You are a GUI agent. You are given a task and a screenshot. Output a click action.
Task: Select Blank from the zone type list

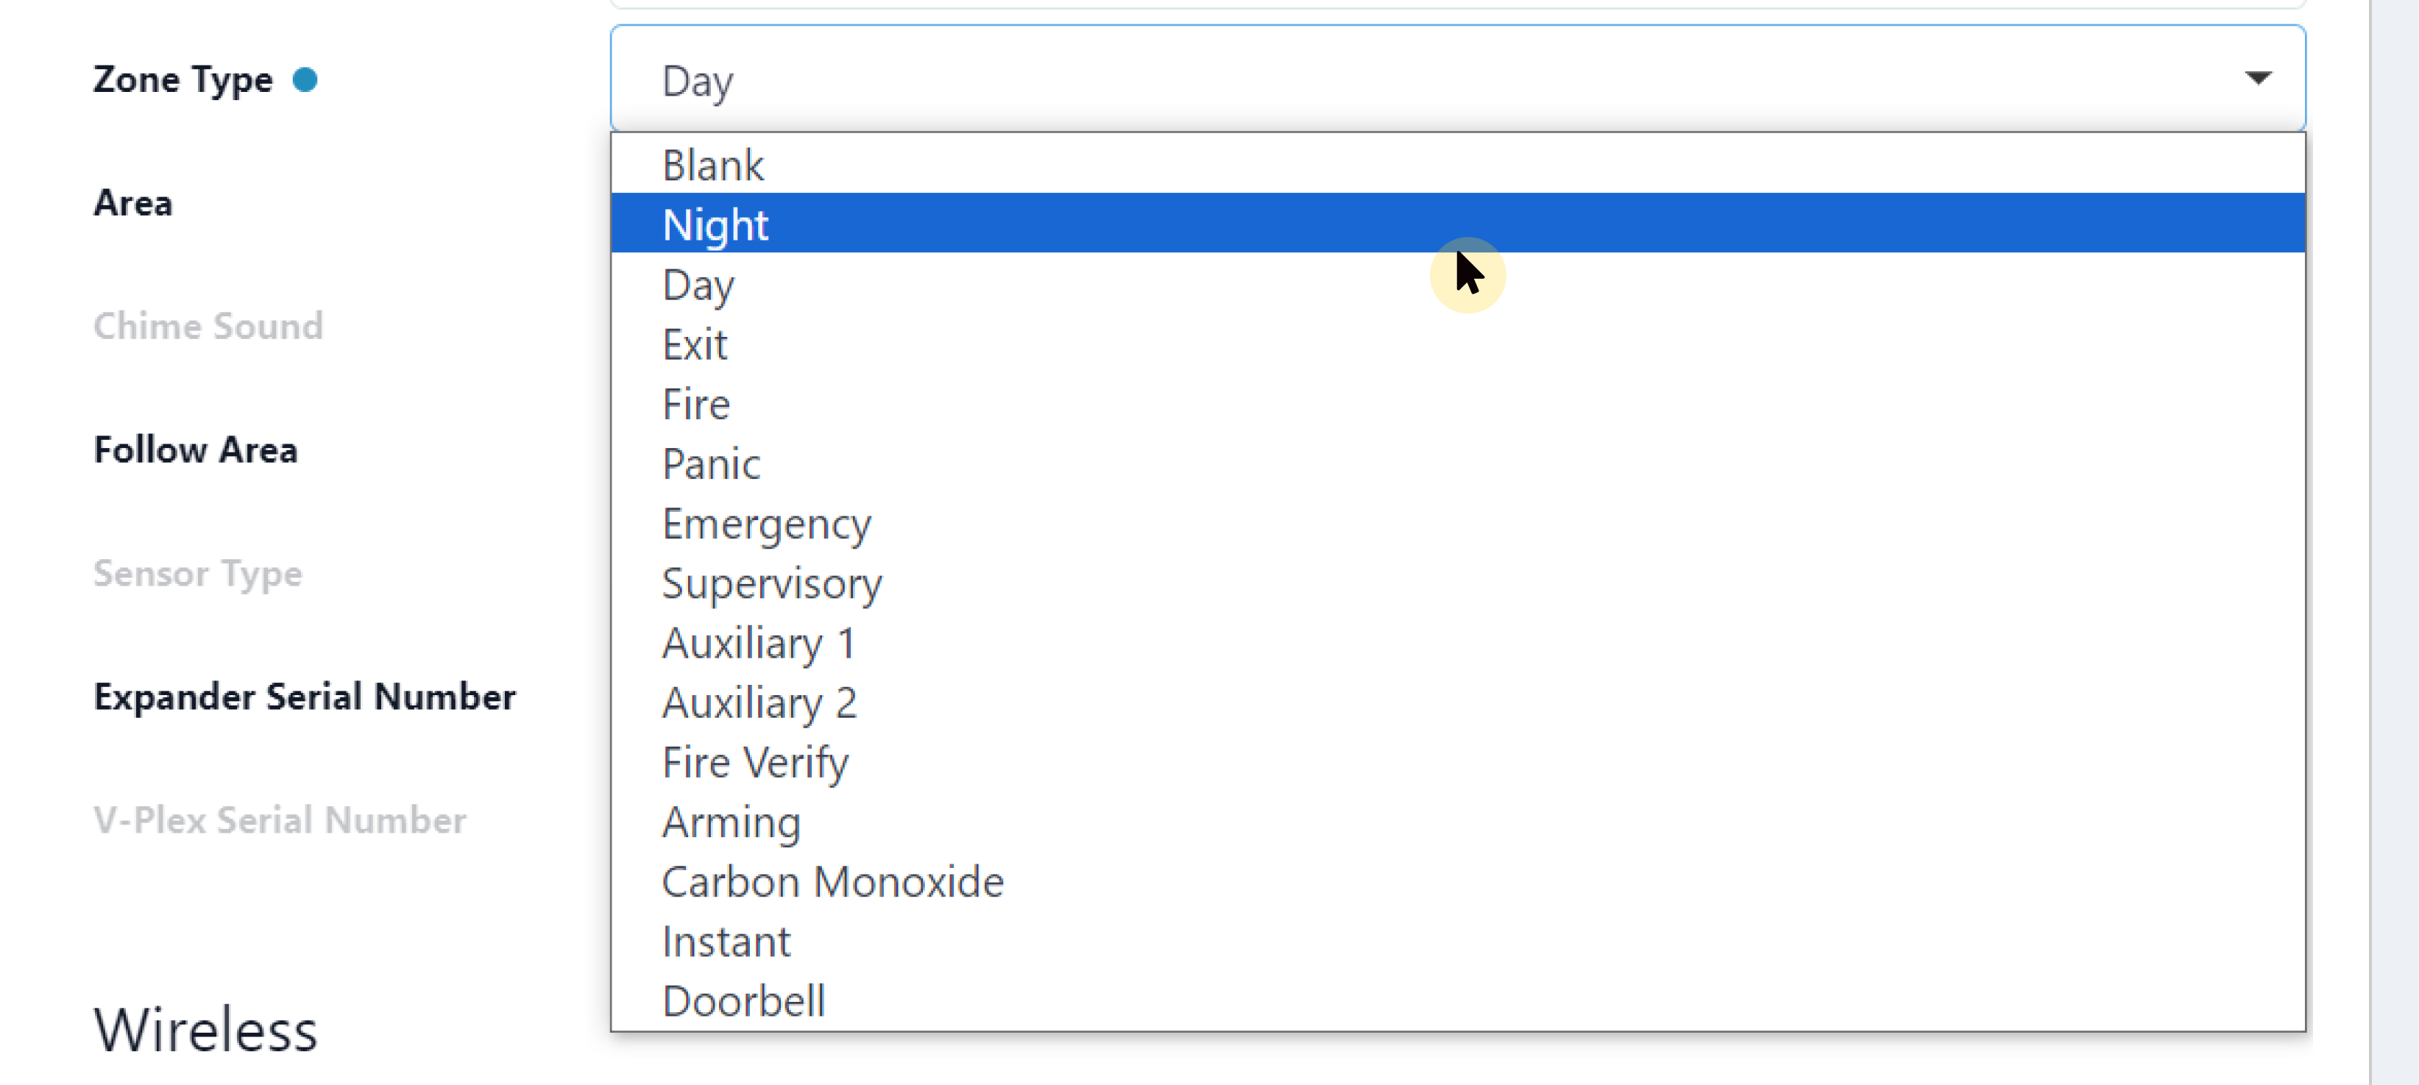(x=714, y=166)
